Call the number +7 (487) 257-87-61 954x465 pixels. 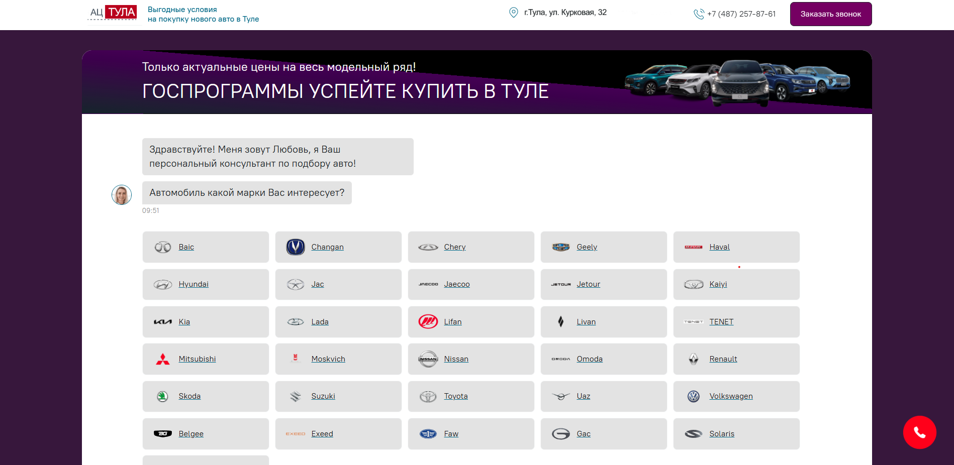click(x=741, y=14)
